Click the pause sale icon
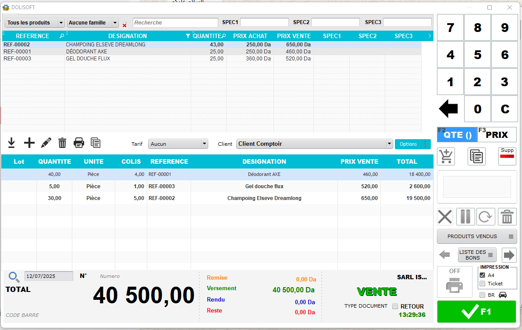The height and width of the screenshot is (330, 522). coord(465,217)
